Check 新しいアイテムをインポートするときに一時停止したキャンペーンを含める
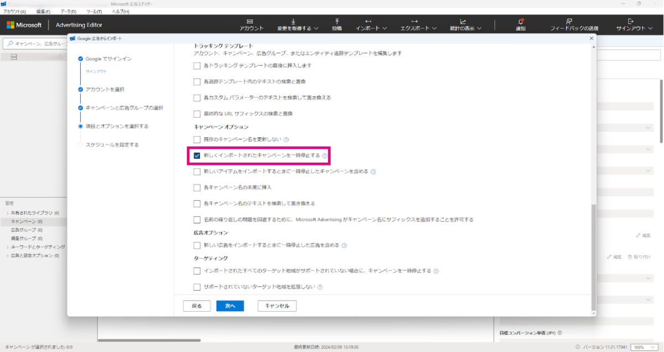The image size is (664, 352). click(x=197, y=172)
